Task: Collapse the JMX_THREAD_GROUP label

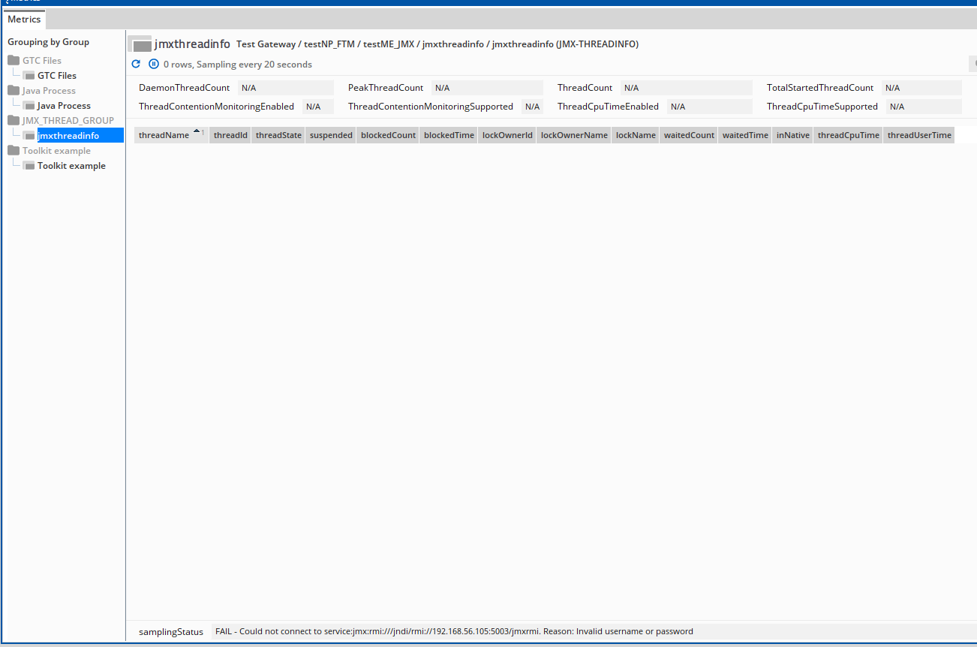Action: 68,120
